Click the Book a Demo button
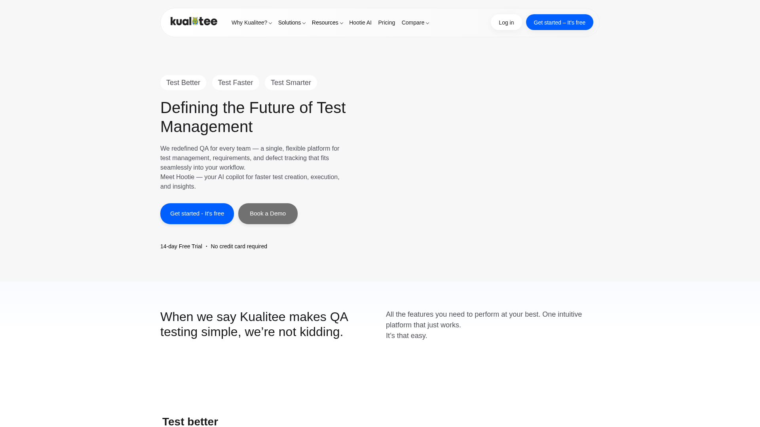Image resolution: width=760 pixels, height=427 pixels. (268, 213)
